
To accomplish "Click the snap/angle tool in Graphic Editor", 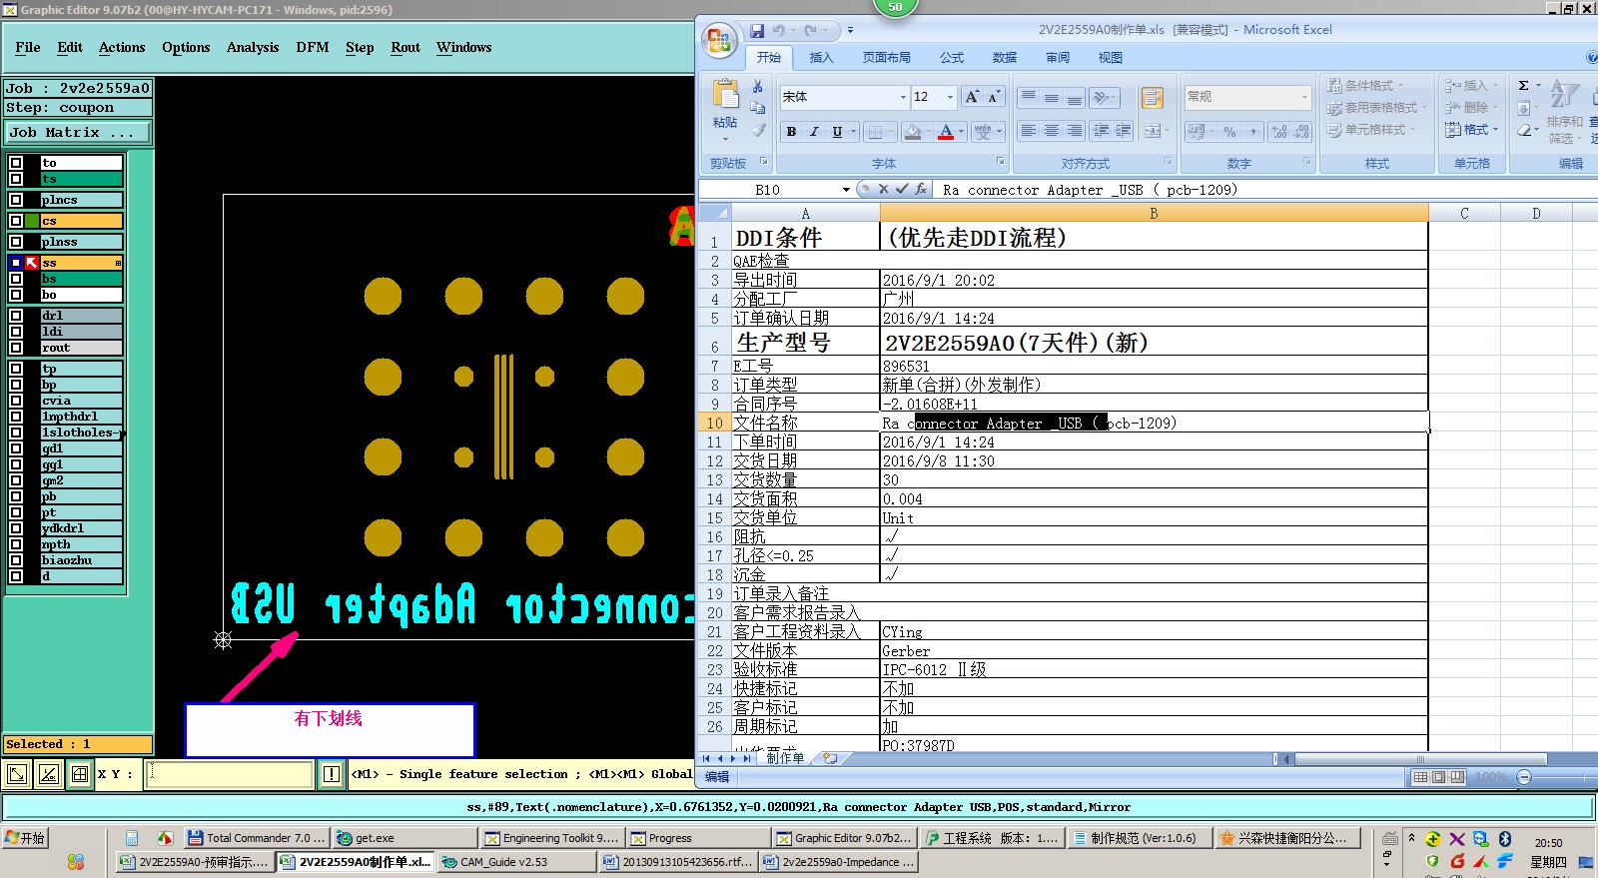I will tap(49, 774).
